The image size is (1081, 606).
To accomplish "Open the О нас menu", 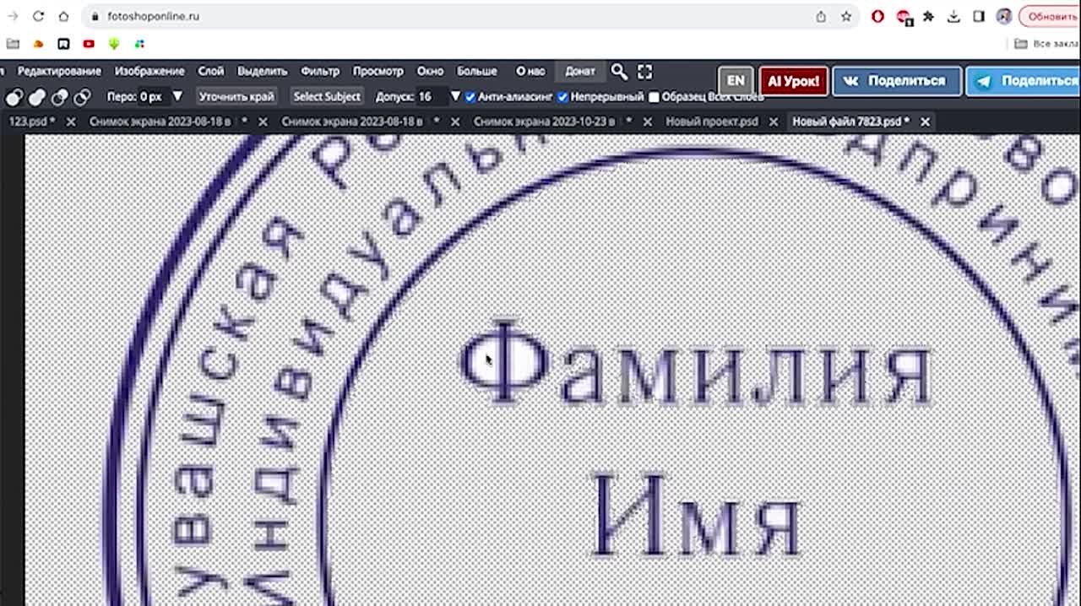I will [x=530, y=72].
